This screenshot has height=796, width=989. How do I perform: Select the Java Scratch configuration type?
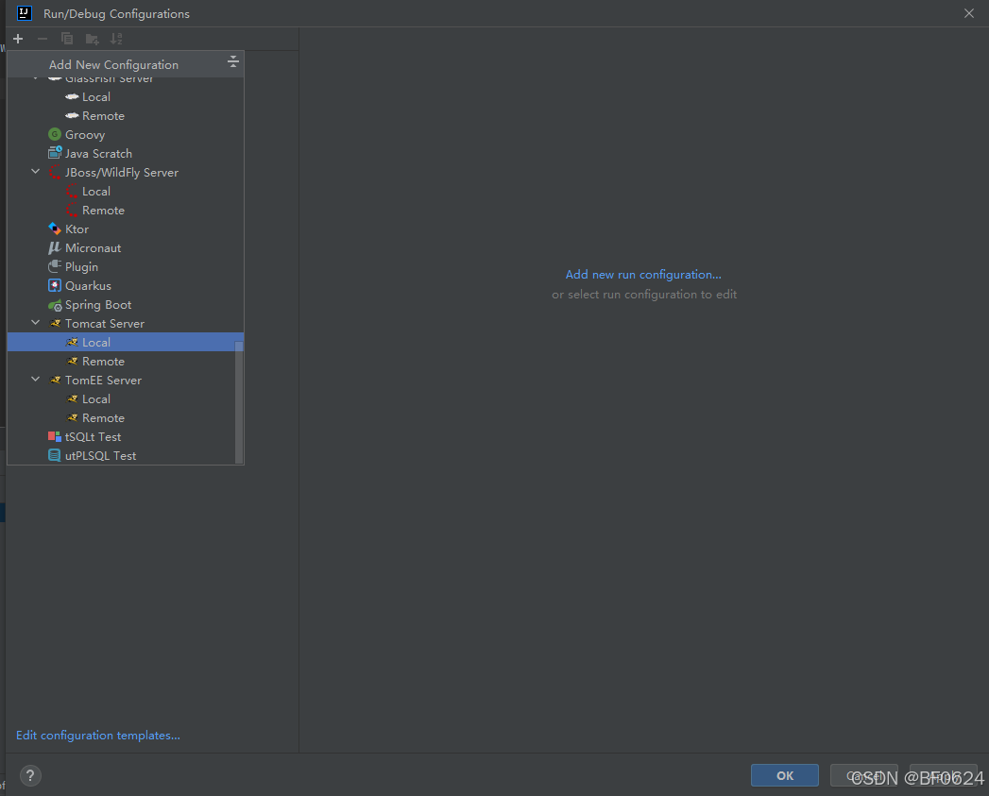point(125,153)
